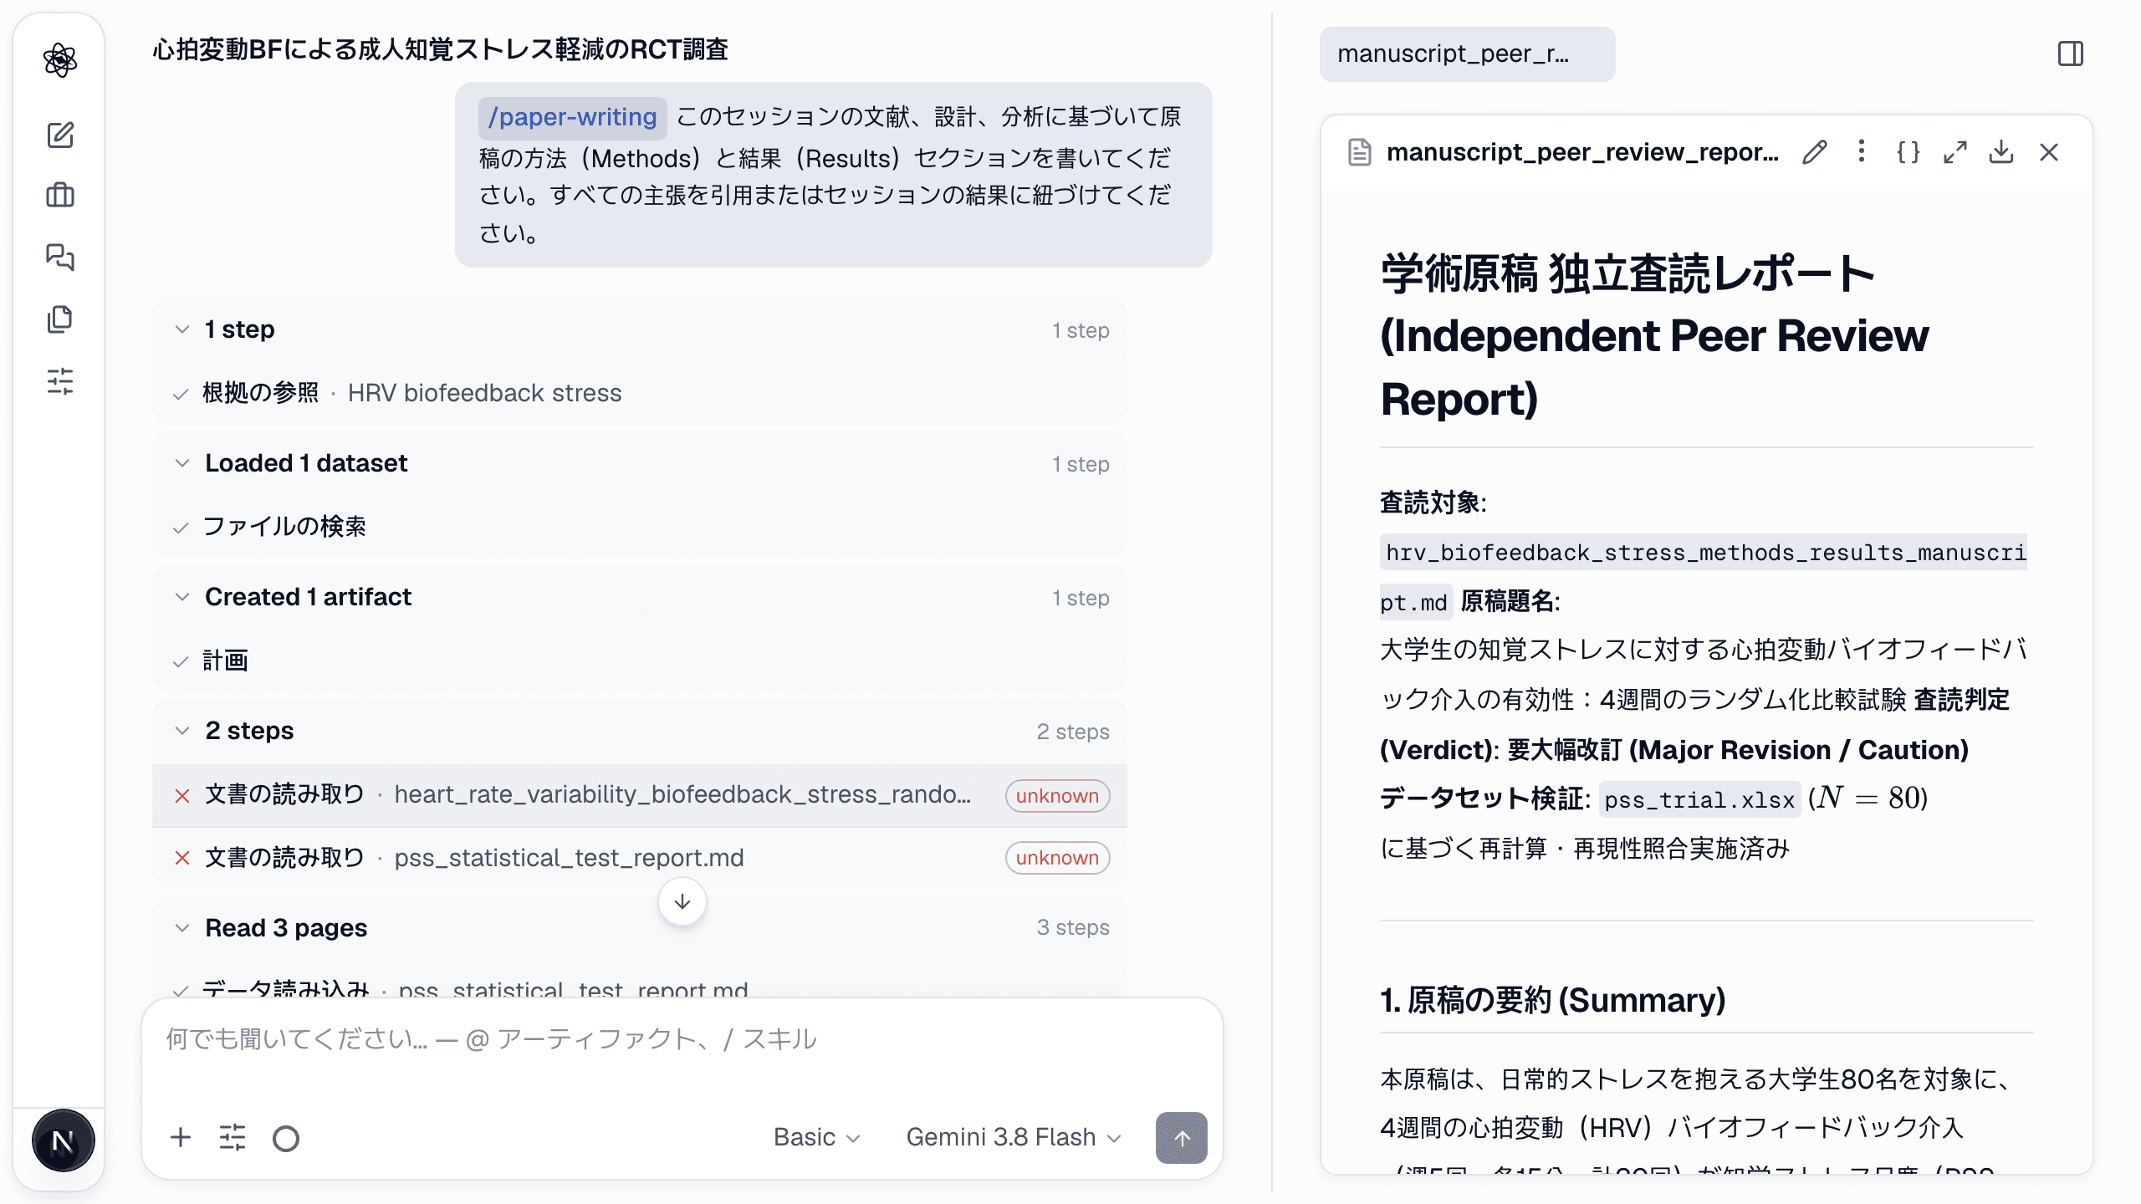This screenshot has height=1204, width=2141.
Task: Click the '計画' step row
Action: (x=640, y=661)
